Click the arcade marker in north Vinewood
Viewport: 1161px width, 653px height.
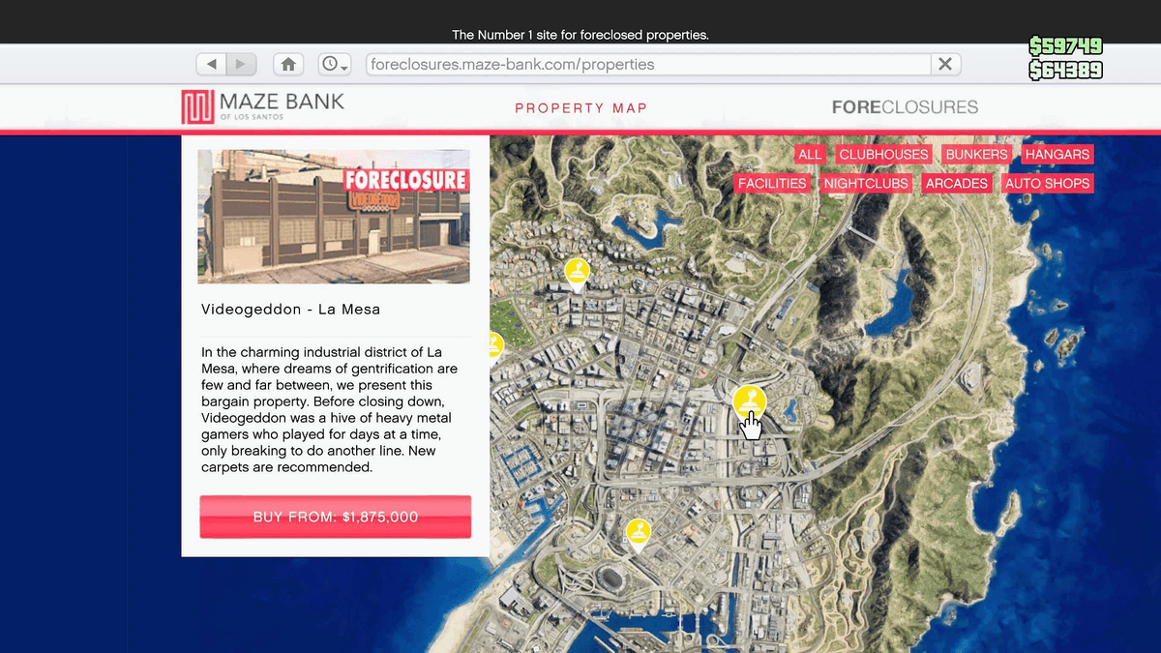tap(576, 272)
